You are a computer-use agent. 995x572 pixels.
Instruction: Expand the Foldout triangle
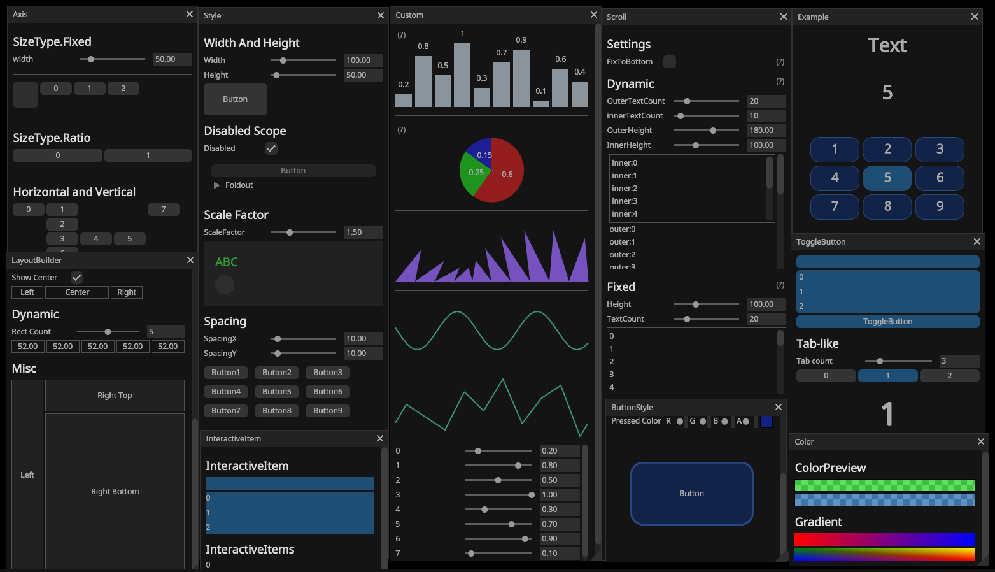(217, 185)
